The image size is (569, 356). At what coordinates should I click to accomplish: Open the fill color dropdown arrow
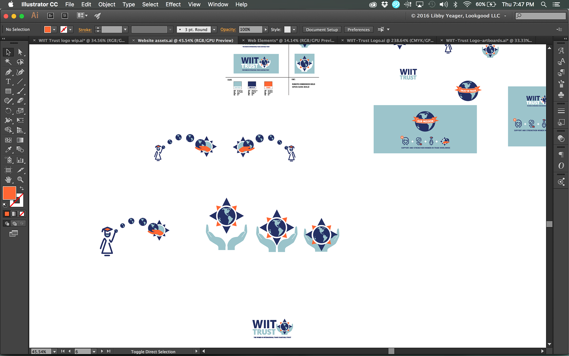coord(54,29)
